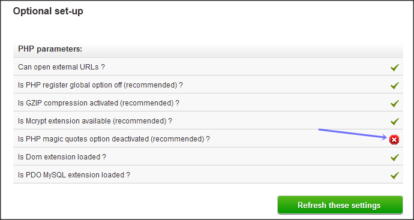Click the 'Is Dom extension loaded ?' text
Screen dimensions: 414x220
coord(62,157)
